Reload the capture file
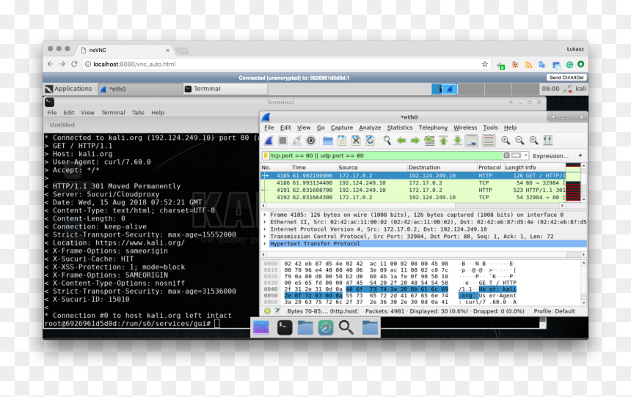631x397 pixels. pyautogui.click(x=370, y=141)
